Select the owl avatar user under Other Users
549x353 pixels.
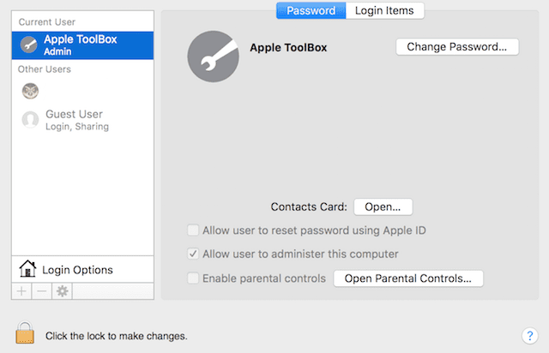(x=31, y=91)
